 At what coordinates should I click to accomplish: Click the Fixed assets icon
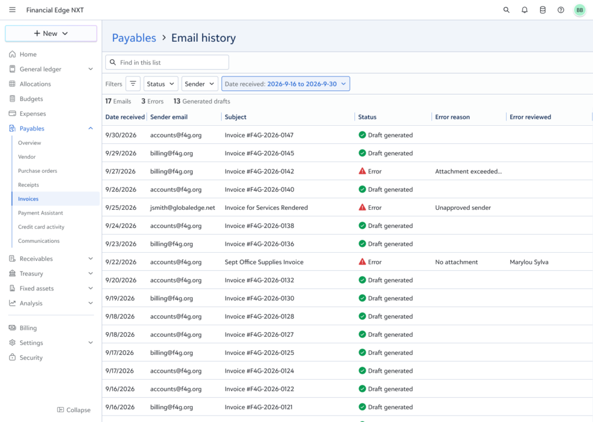click(x=13, y=288)
